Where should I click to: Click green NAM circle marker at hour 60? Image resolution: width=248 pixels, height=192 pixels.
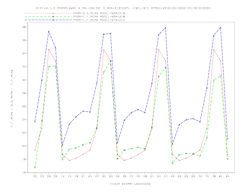coord(173,163)
